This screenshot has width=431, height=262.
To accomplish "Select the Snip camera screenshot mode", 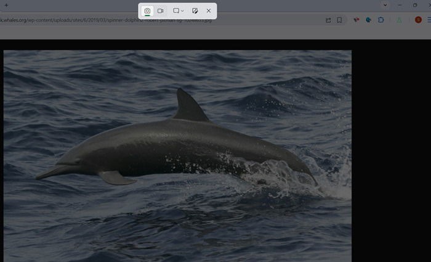I will 147,11.
